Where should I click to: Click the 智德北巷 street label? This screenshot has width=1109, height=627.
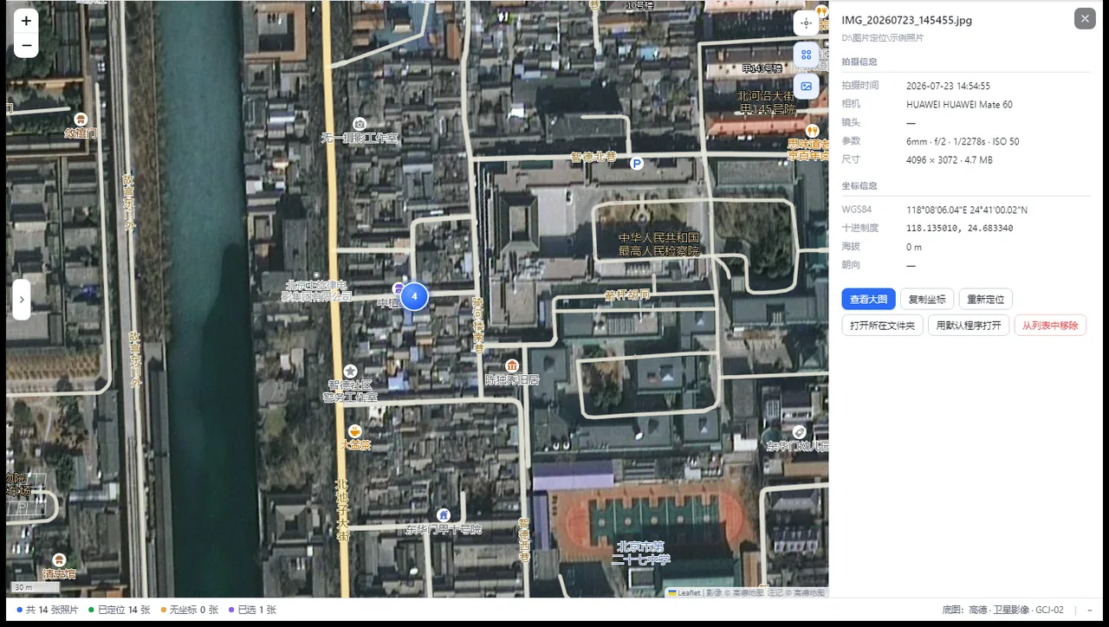(x=593, y=157)
